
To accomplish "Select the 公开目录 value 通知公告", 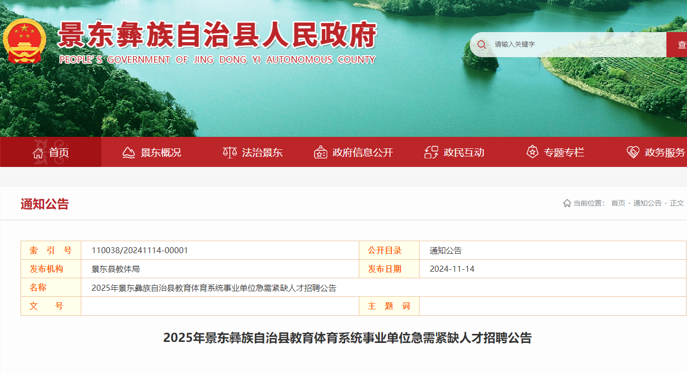I will pyautogui.click(x=446, y=250).
